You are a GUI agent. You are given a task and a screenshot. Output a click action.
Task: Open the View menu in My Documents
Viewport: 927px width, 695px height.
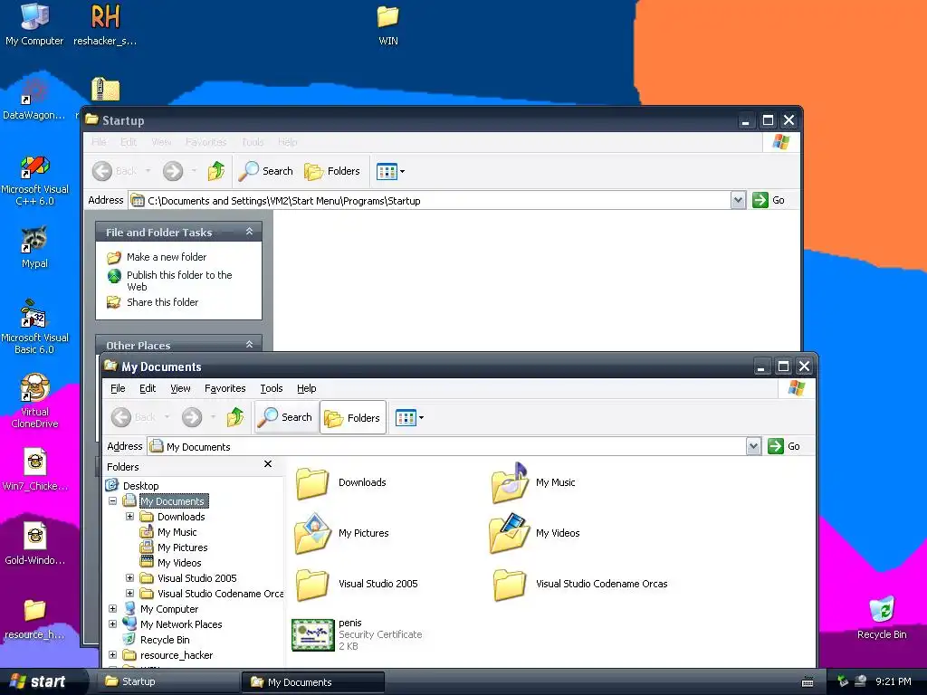tap(180, 388)
